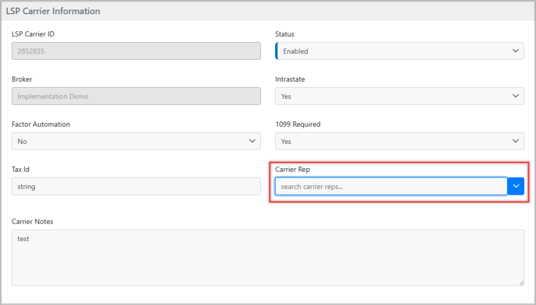Click the search carrier reps field
This screenshot has height=305, width=536.
pyautogui.click(x=391, y=186)
